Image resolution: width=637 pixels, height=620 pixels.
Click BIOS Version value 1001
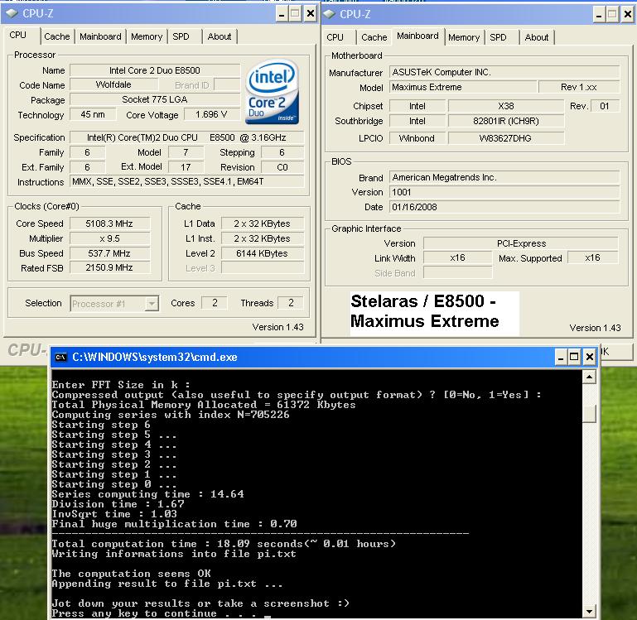click(x=504, y=192)
